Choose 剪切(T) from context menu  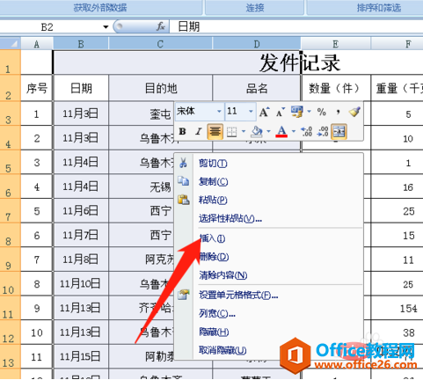pyautogui.click(x=213, y=164)
